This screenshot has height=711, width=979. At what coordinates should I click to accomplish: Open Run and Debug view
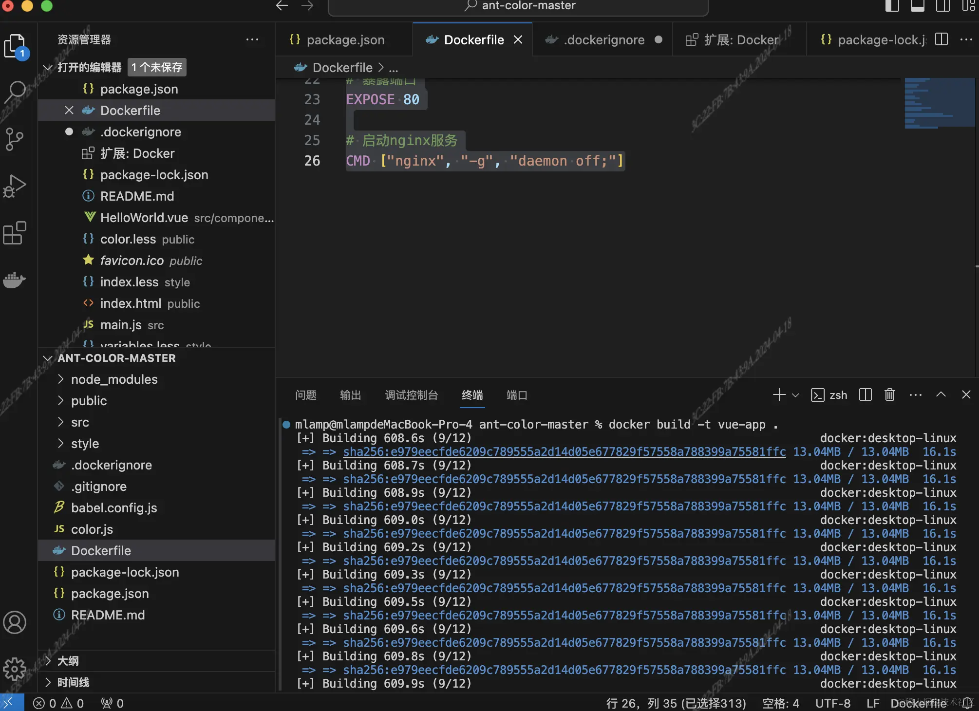point(15,186)
